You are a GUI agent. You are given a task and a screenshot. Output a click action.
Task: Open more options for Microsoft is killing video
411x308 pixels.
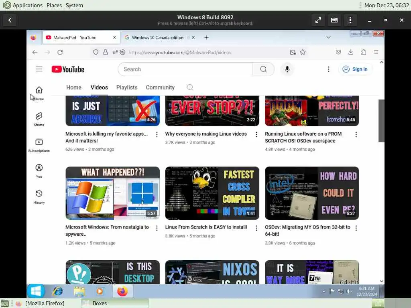tap(157, 134)
